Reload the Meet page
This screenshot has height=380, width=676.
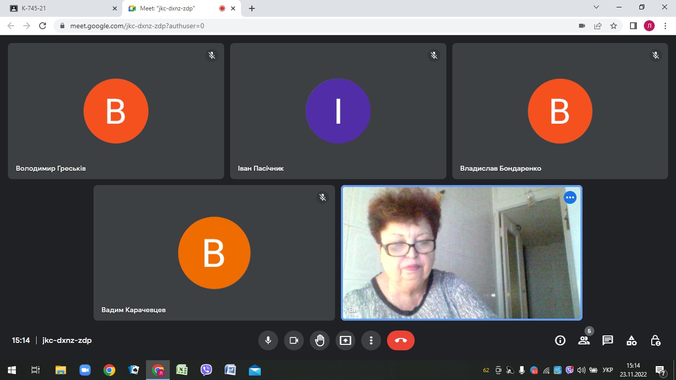[x=43, y=26]
